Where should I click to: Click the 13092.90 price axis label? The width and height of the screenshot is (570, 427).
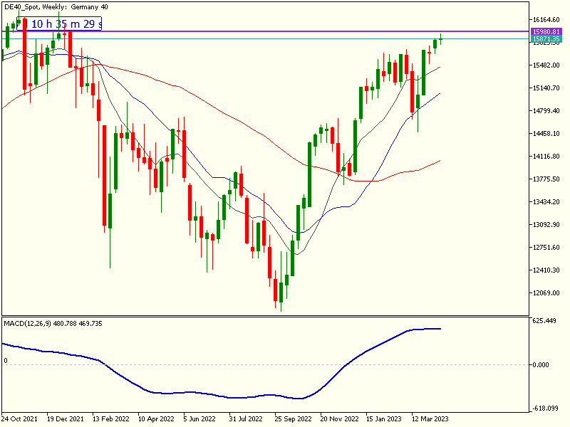click(x=547, y=225)
